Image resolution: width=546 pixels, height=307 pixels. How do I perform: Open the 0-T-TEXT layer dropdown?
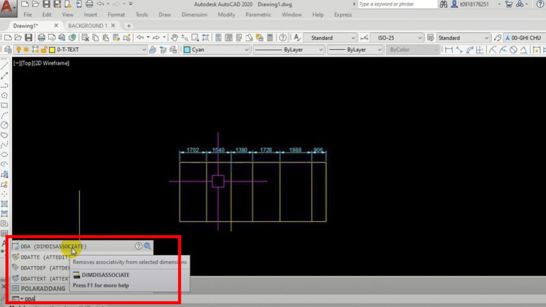pyautogui.click(x=144, y=50)
